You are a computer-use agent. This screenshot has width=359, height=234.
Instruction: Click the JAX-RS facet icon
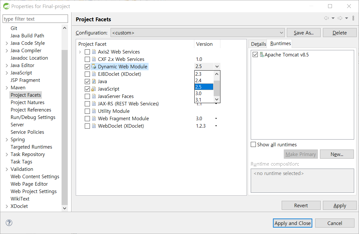click(94, 103)
